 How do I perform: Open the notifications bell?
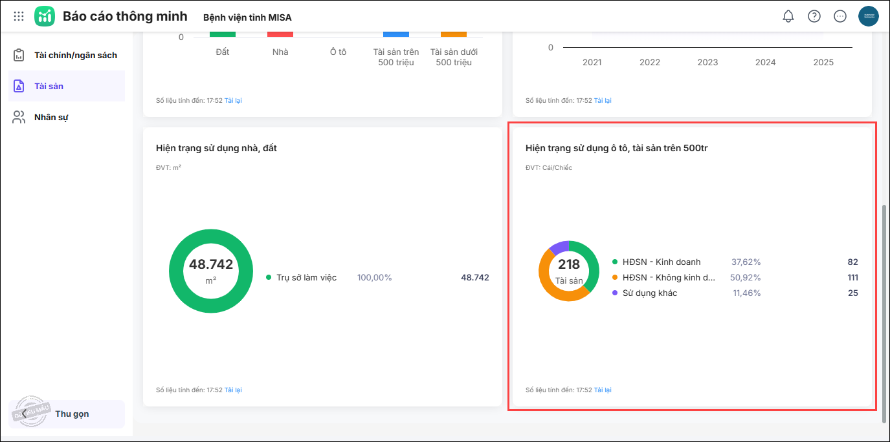point(788,16)
